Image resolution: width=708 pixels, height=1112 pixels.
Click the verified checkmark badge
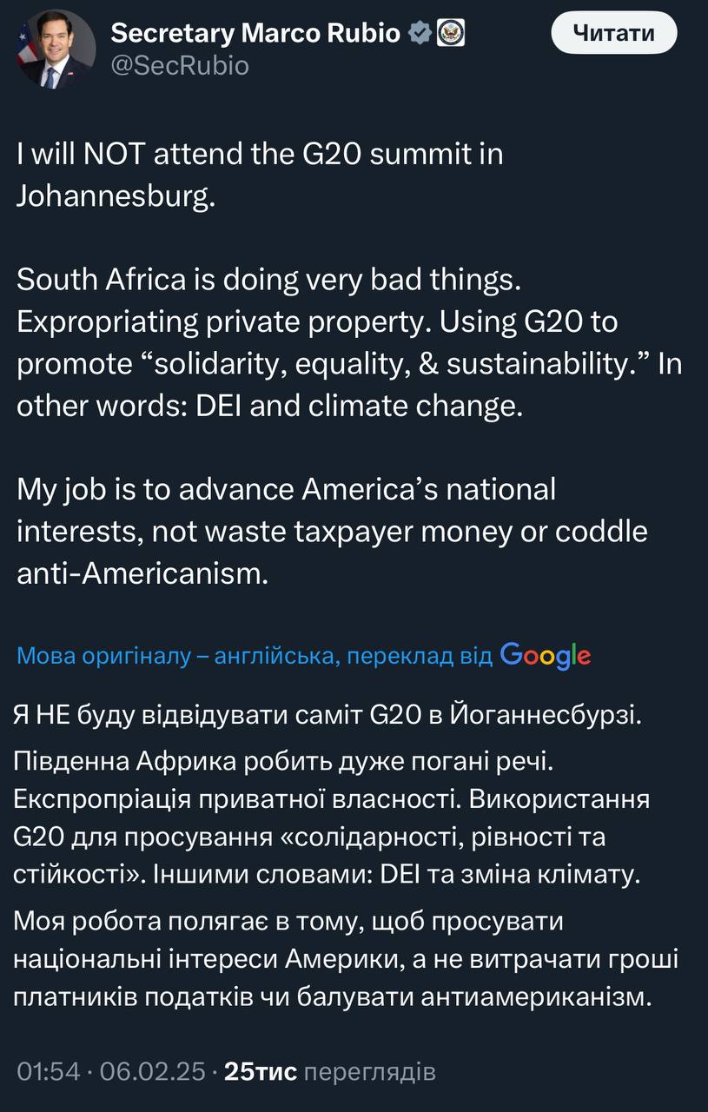pos(420,33)
